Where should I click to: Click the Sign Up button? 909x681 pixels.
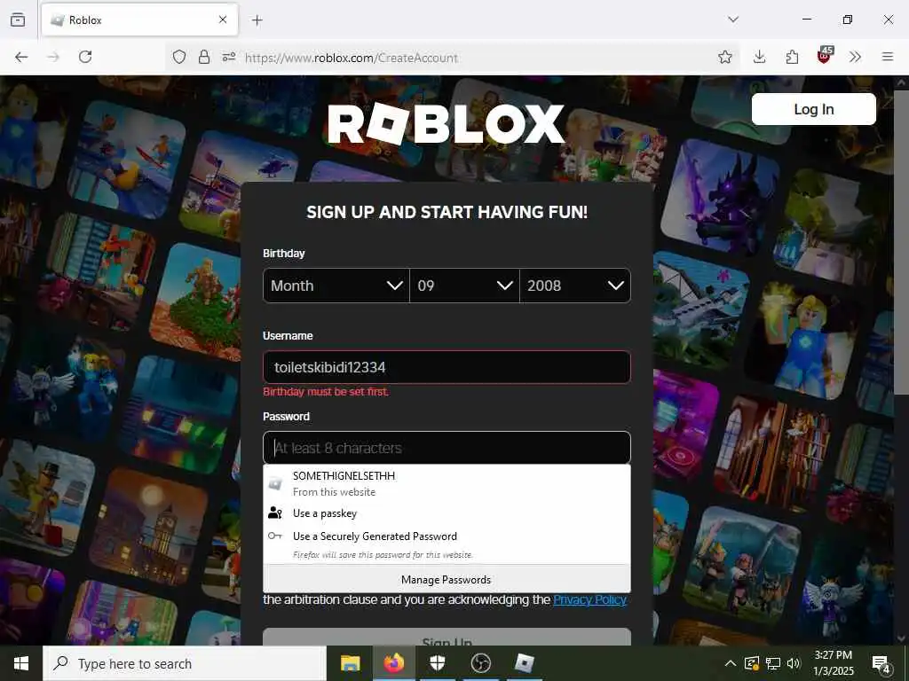coord(447,637)
